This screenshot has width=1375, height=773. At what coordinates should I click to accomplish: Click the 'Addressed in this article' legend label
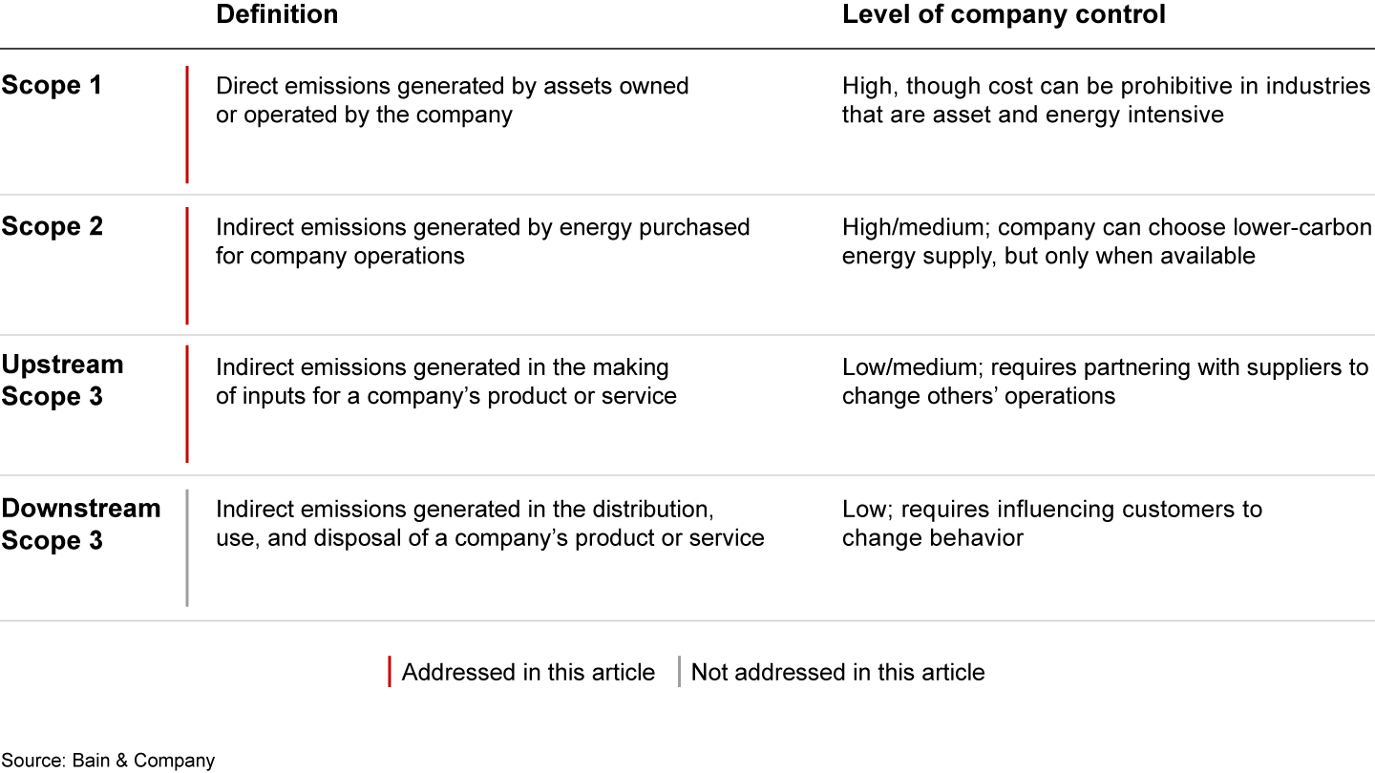coord(528,672)
